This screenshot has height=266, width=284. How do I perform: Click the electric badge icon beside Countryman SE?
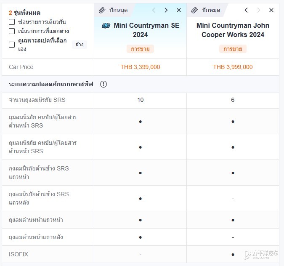tap(106, 26)
